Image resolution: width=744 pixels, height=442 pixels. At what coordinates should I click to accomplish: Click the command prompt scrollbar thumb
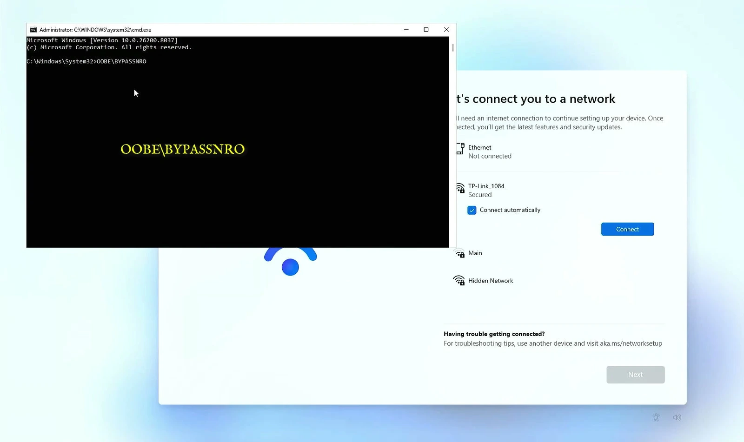tap(453, 48)
